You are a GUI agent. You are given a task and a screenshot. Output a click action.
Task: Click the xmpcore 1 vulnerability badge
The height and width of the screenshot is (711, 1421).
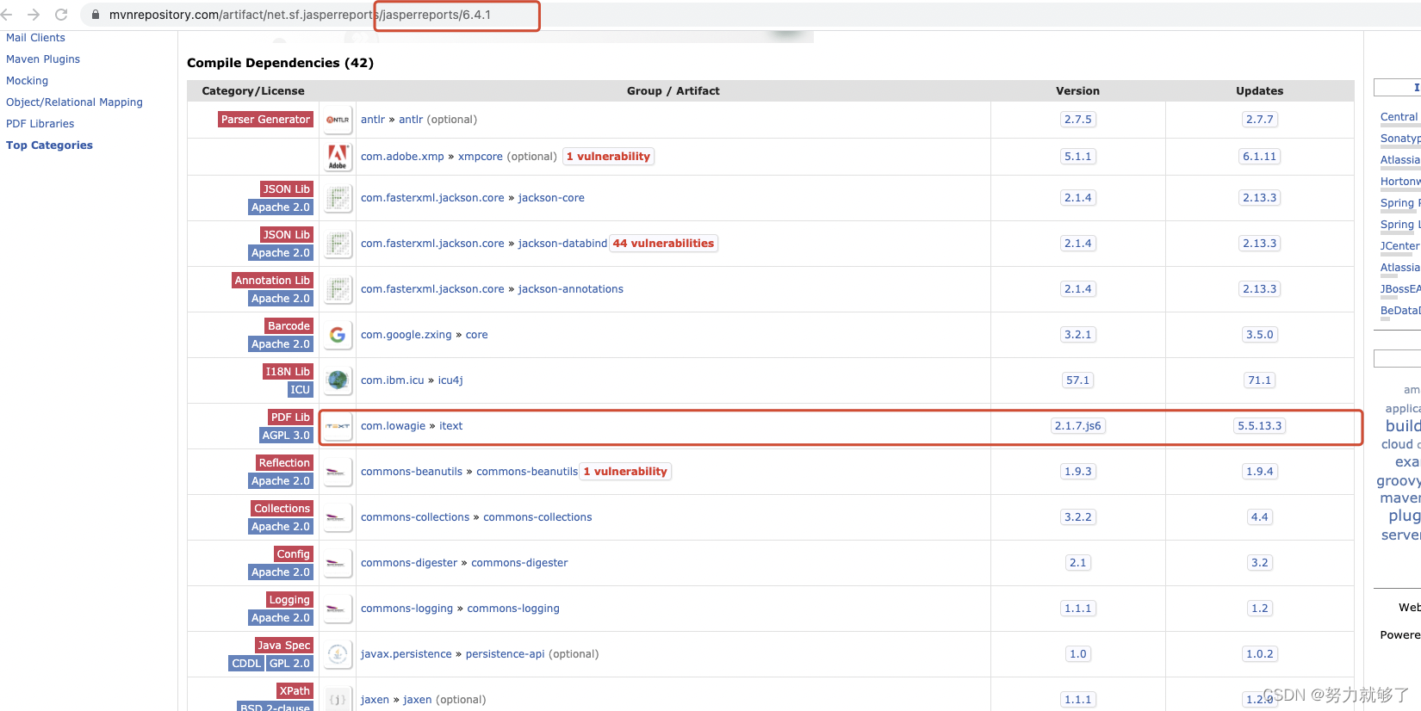[608, 157]
